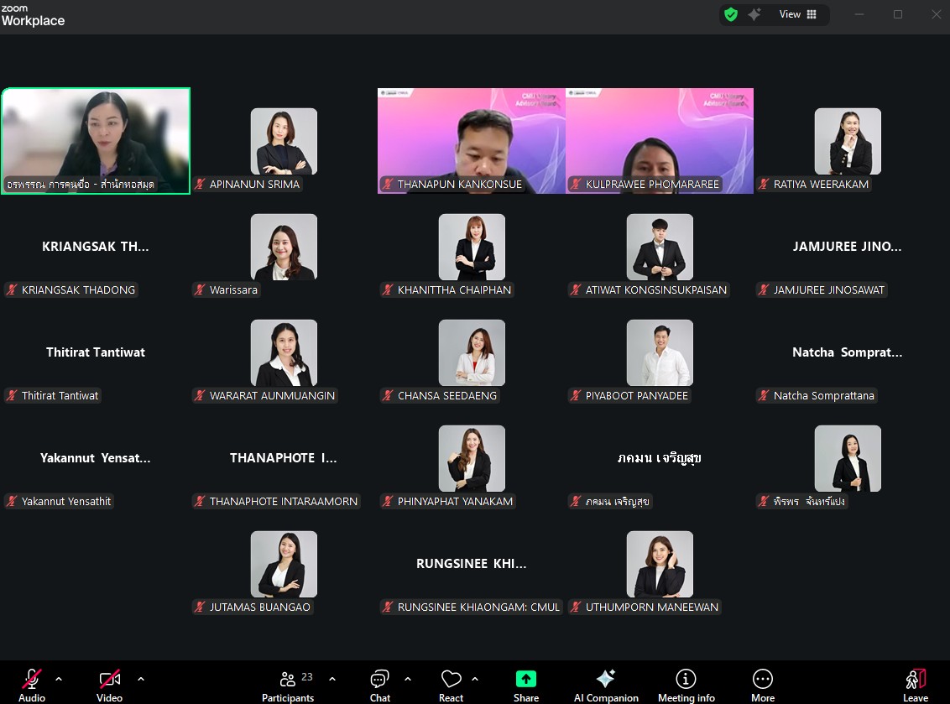
Task: Start screen sharing with Share
Action: tap(526, 680)
